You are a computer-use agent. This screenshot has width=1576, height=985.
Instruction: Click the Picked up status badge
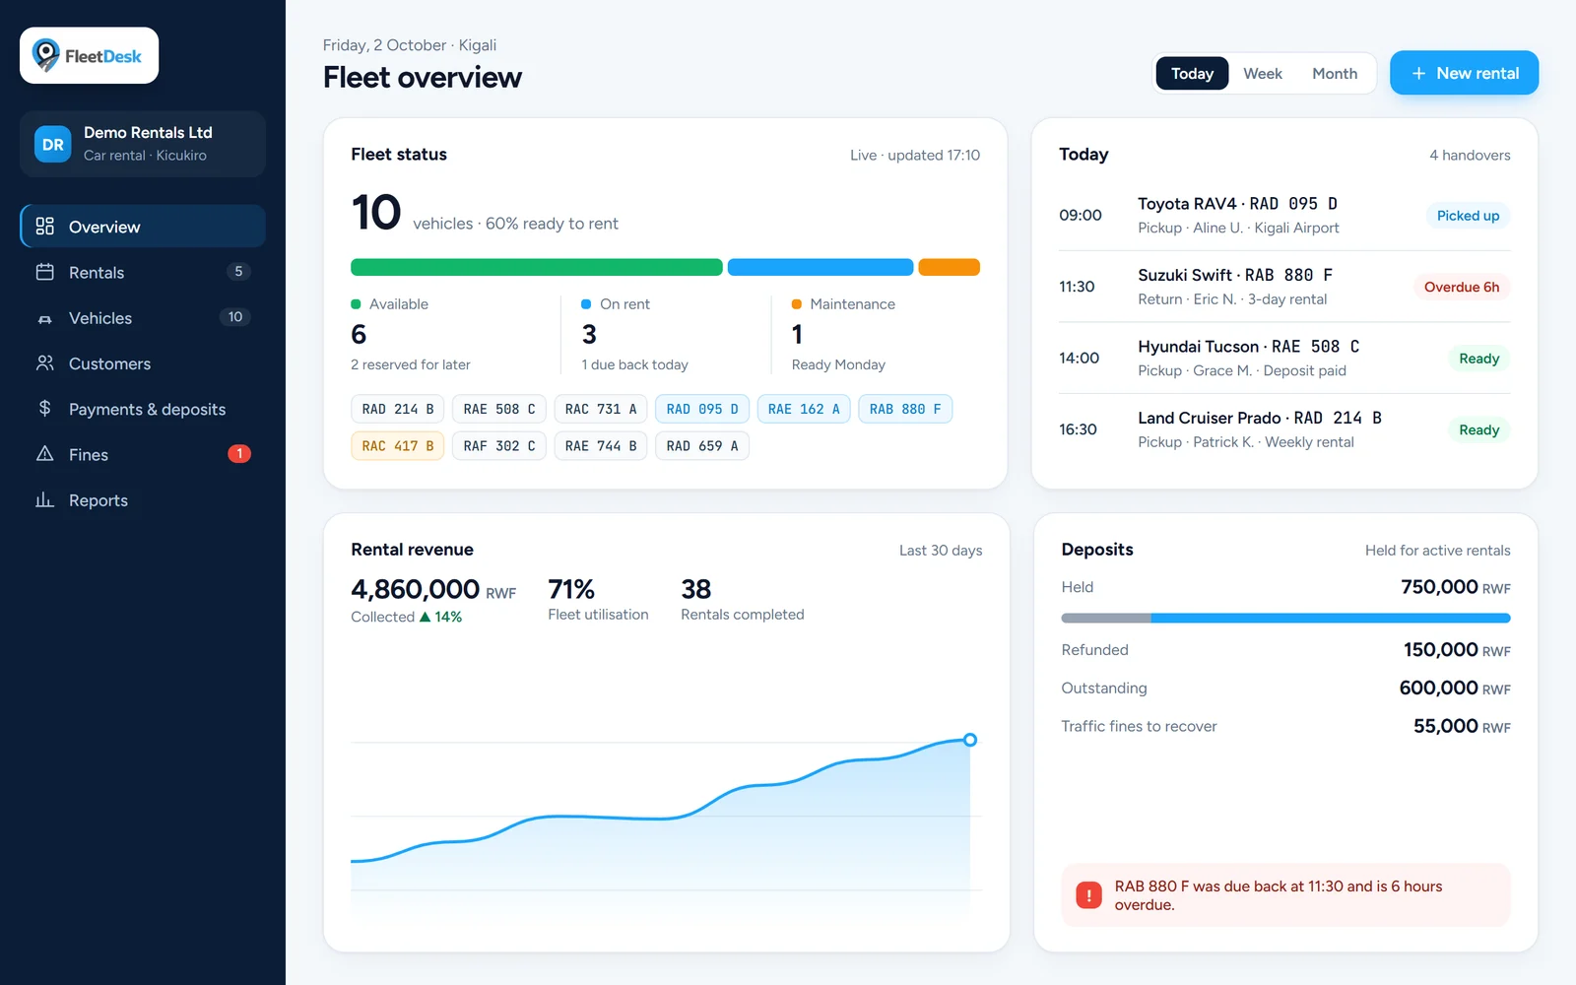pos(1468,216)
